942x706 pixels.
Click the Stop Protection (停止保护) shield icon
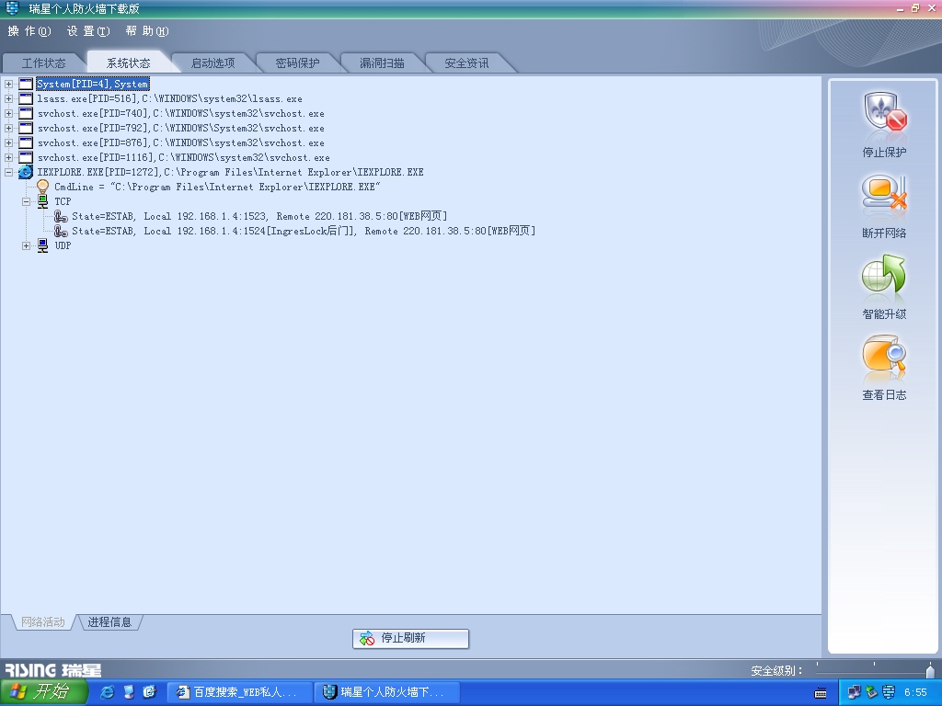click(x=885, y=113)
